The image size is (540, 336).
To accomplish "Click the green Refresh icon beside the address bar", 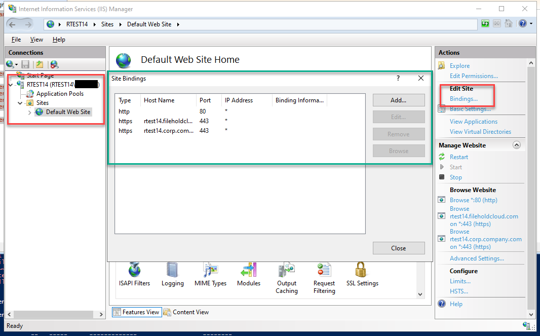I will [485, 23].
